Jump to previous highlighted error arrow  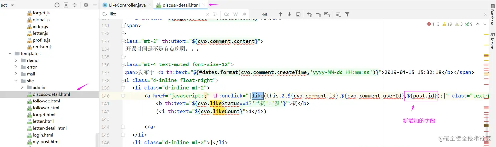[477, 24]
